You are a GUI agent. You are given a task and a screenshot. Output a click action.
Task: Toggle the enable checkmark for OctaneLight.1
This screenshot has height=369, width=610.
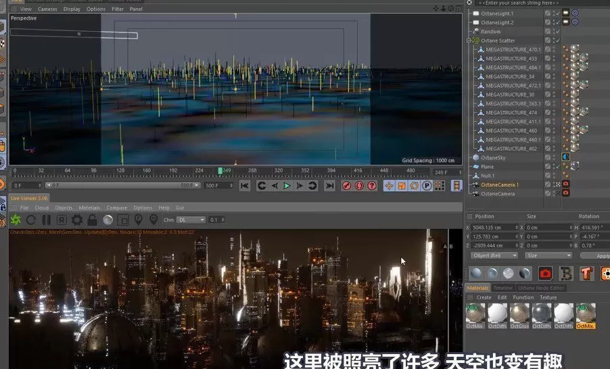click(x=558, y=14)
